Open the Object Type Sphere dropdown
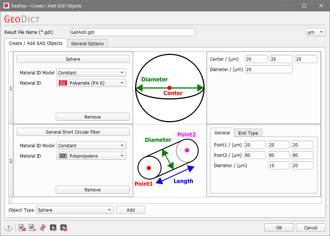 coord(75,210)
